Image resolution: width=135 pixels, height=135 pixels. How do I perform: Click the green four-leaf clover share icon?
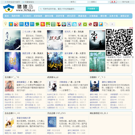click(37, 24)
